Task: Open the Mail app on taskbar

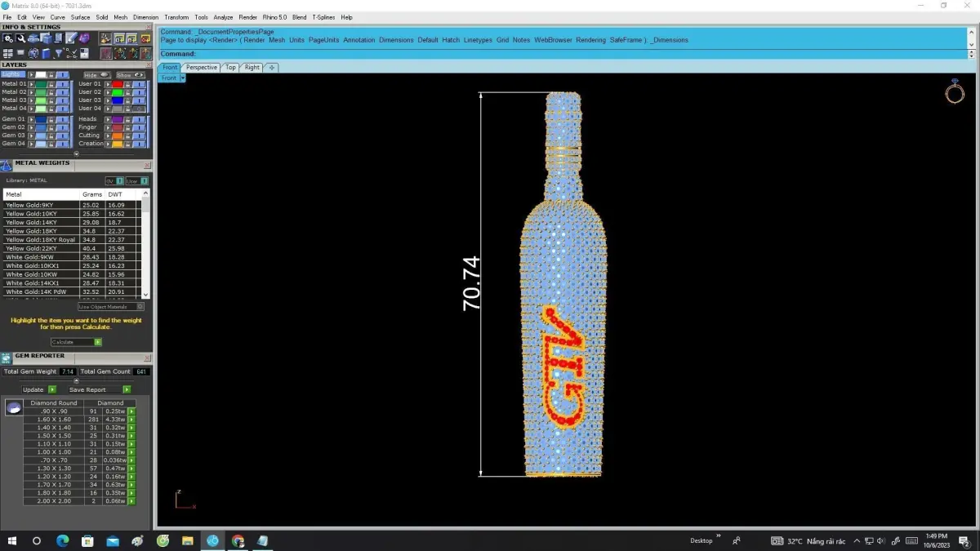Action: [x=113, y=540]
